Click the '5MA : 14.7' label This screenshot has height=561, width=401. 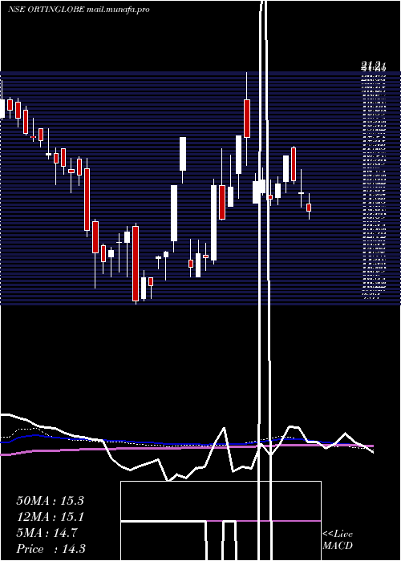pos(47,533)
